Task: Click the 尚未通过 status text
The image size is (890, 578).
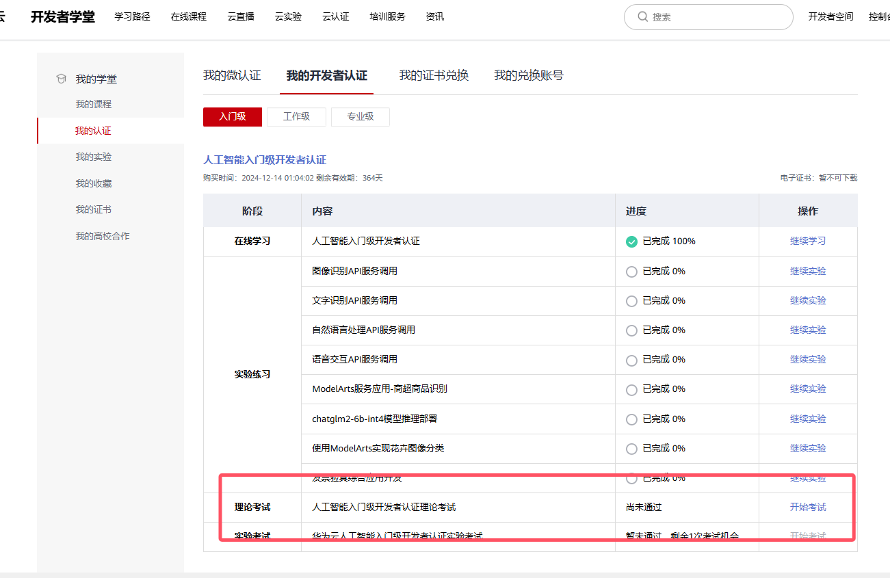Action: tap(644, 508)
